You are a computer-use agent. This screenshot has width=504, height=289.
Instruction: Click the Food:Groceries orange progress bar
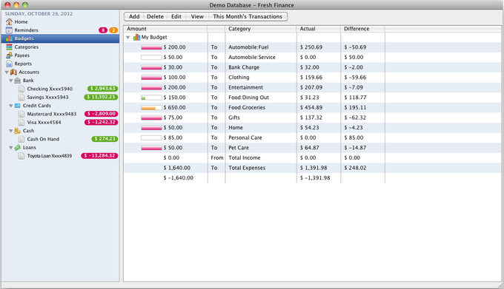tap(151, 108)
